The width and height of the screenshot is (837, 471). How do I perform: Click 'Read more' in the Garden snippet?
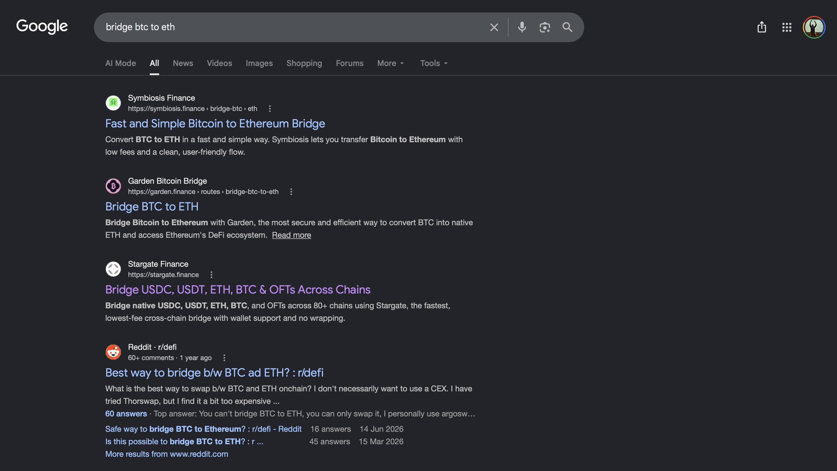[x=292, y=235]
